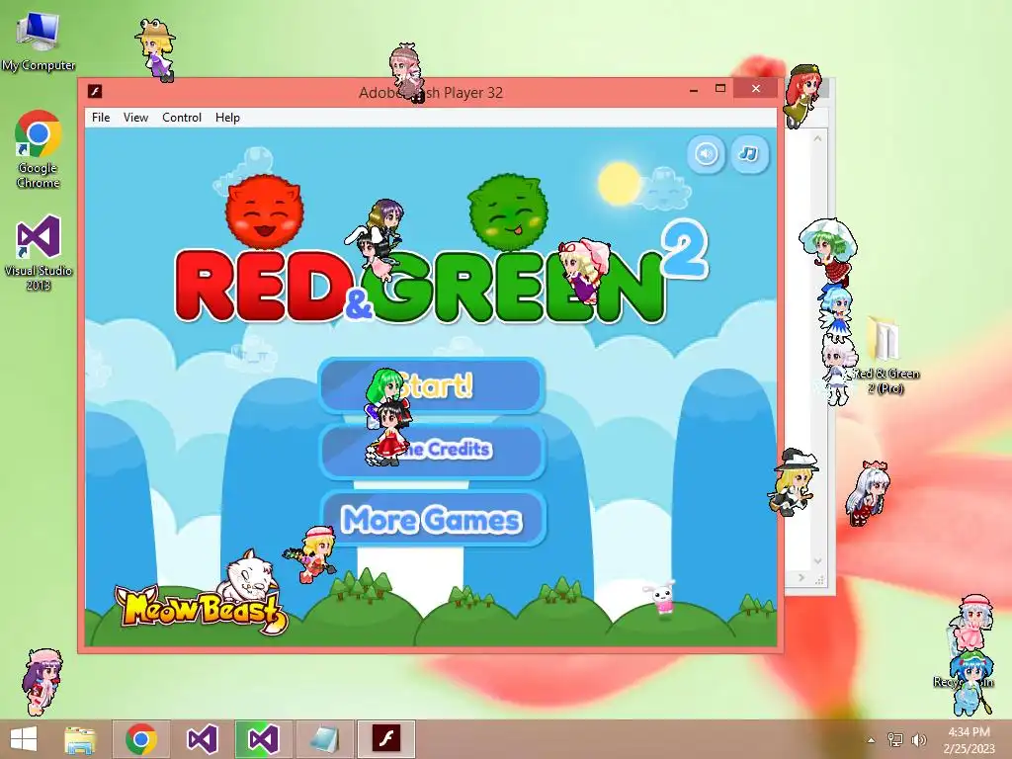Switch to the Flash Player taskbar icon
This screenshot has height=759, width=1012.
click(x=385, y=739)
